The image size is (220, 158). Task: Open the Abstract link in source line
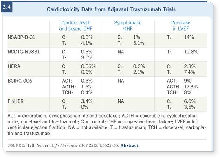pyautogui.click(x=129, y=145)
